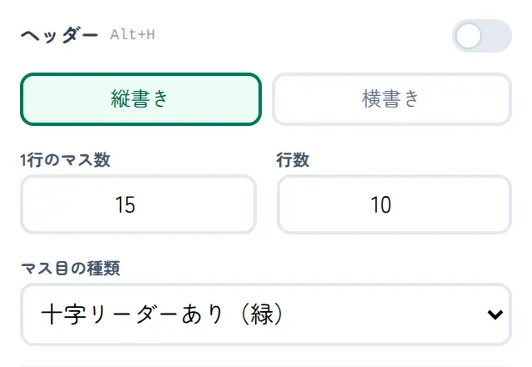The height and width of the screenshot is (367, 532).
Task: Enable the ヘッダー toggle switch
Action: [x=482, y=36]
